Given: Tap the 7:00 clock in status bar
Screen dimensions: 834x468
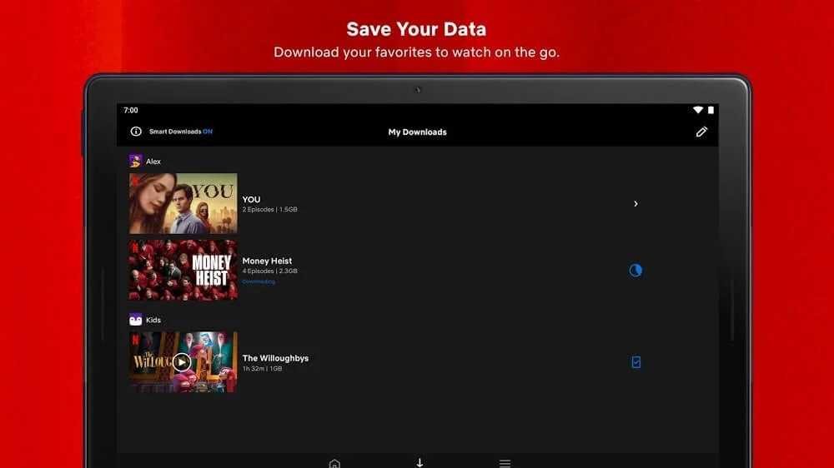Looking at the screenshot, I should pos(131,110).
